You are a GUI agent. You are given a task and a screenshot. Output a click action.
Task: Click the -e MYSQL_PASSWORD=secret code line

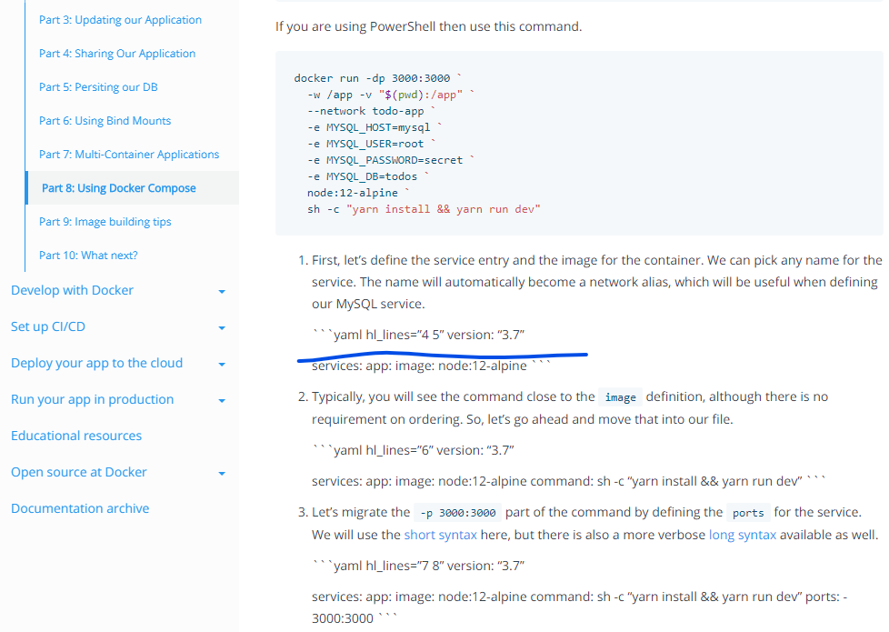391,161
